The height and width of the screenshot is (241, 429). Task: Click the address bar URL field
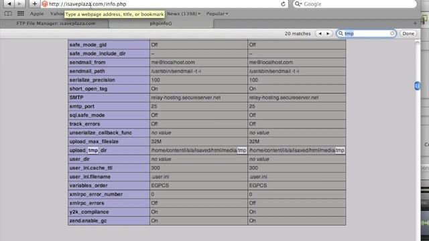click(164, 4)
